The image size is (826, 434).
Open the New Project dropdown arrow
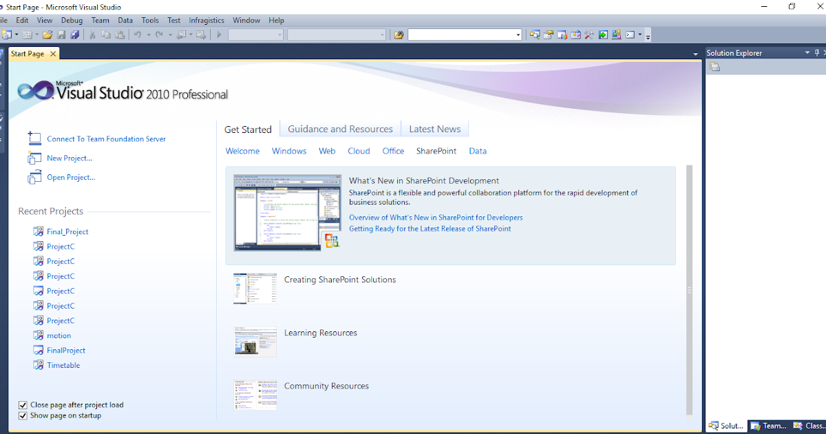click(15, 34)
